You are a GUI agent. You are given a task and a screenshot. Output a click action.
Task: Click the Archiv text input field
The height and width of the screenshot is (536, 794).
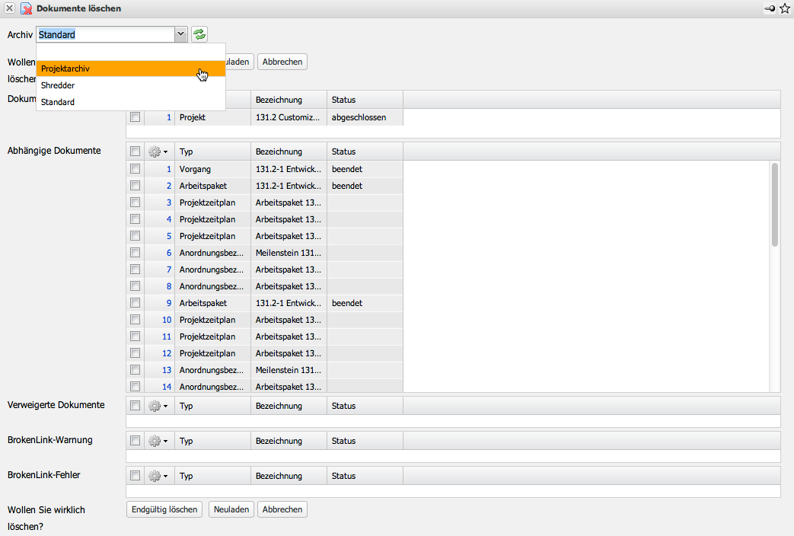pos(105,34)
